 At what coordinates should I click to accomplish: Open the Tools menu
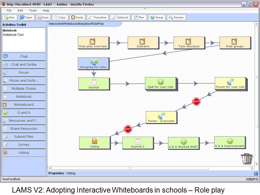pos(33,11)
